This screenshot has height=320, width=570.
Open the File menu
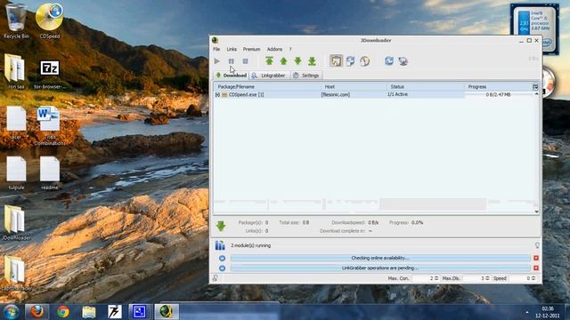[x=216, y=49]
